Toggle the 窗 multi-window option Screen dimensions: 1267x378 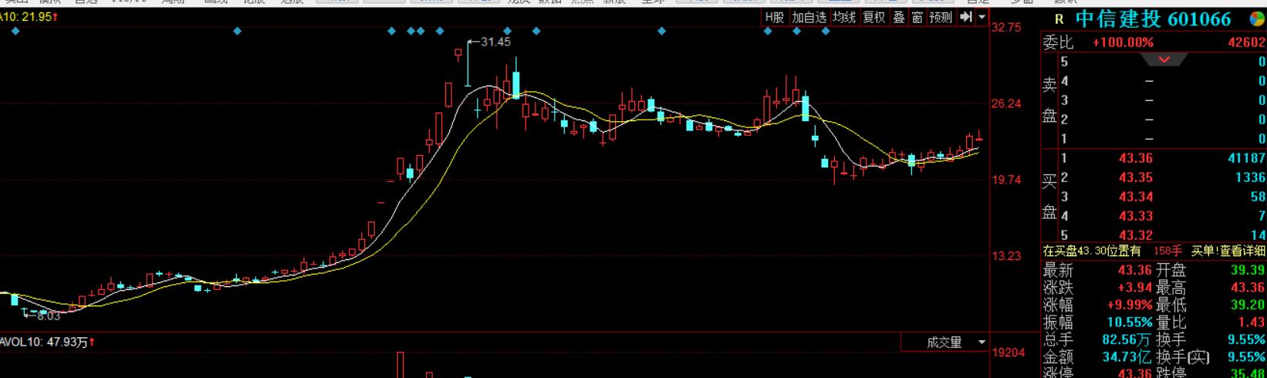[917, 17]
